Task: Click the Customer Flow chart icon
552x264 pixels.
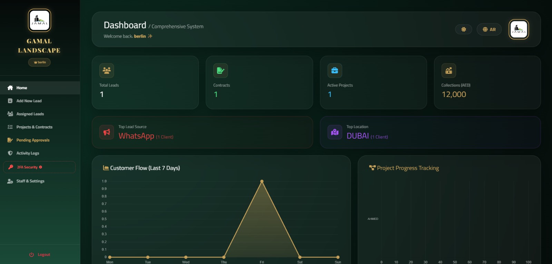Action: point(106,168)
